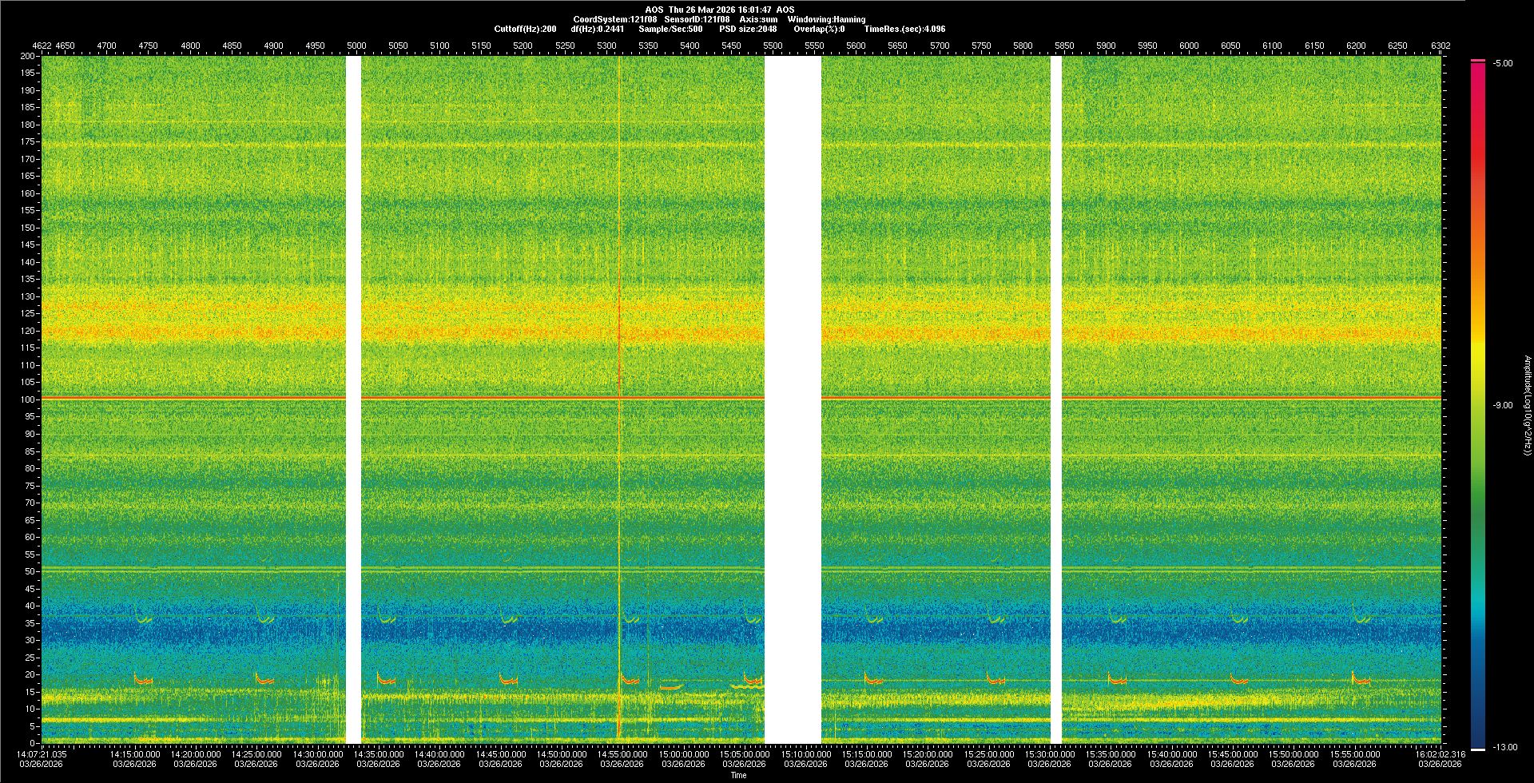
Task: Click the -5.00 marker atop color scale
Action: [1503, 63]
